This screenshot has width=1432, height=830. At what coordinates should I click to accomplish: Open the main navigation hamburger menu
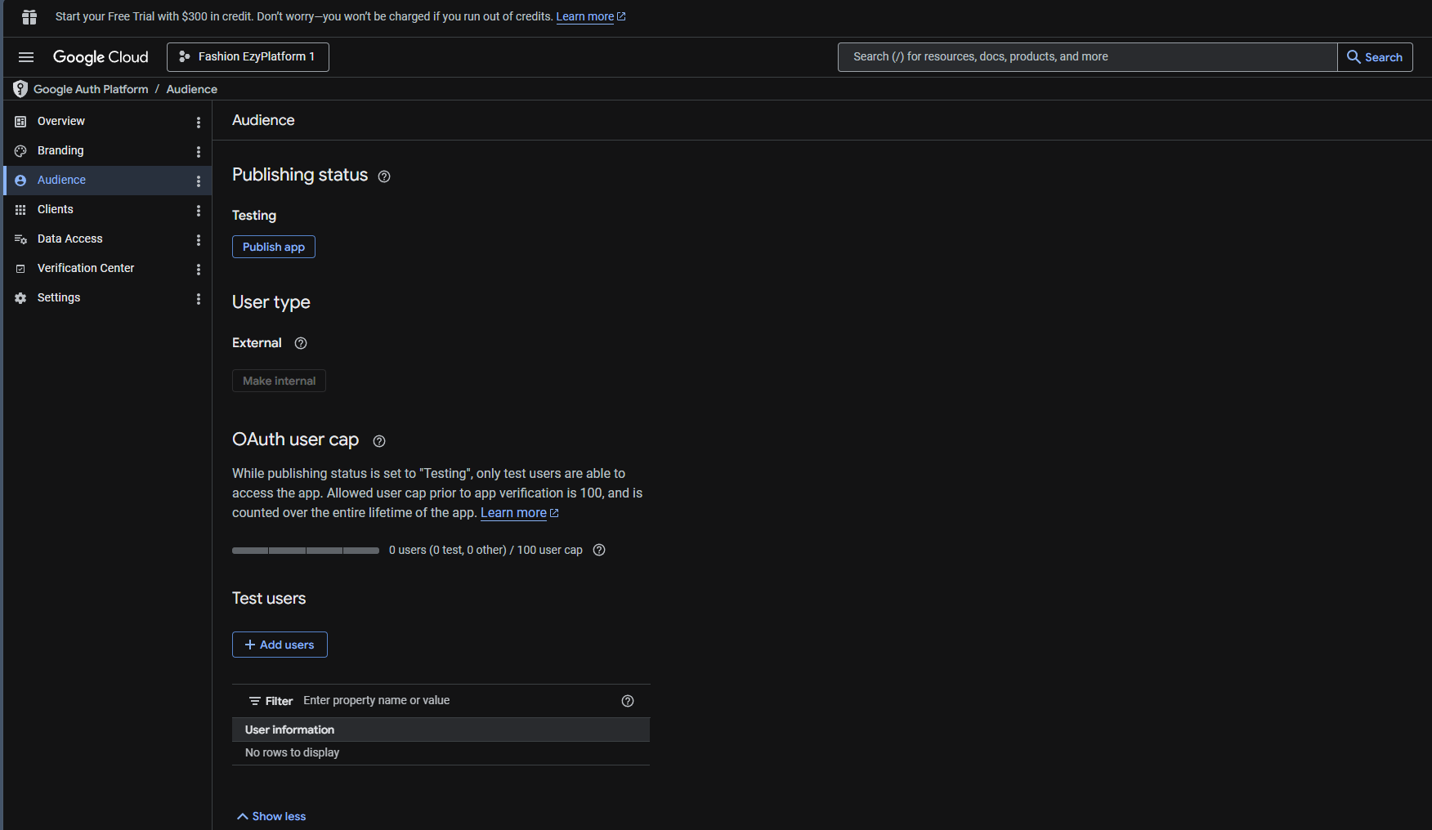tap(26, 57)
